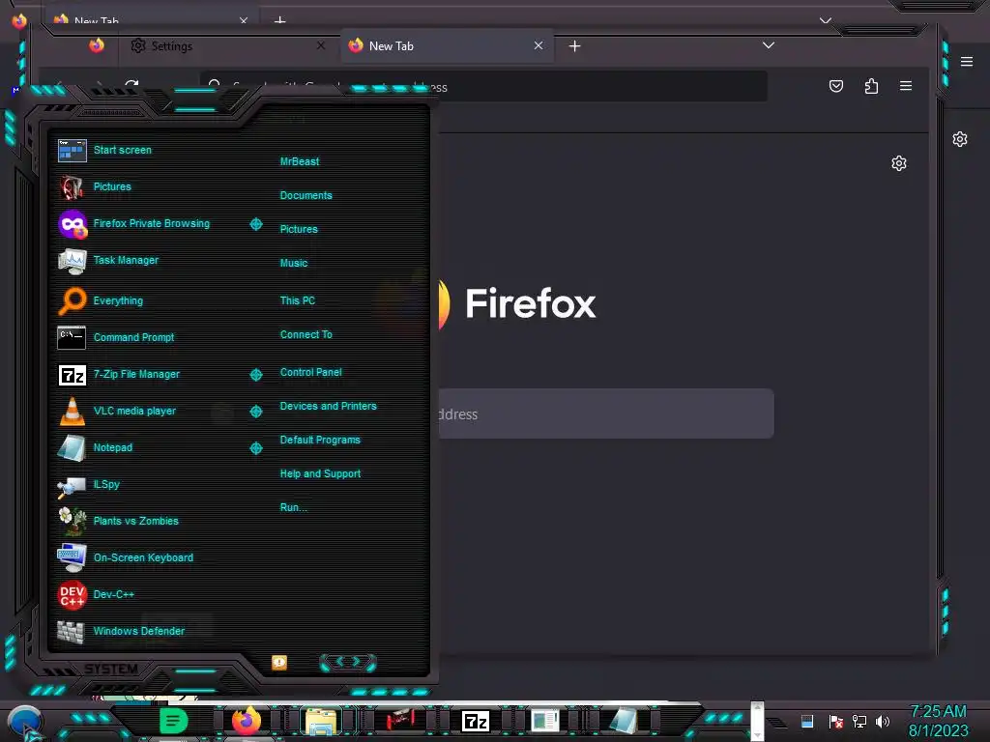Launch Firefox Private Browsing

coord(133,223)
